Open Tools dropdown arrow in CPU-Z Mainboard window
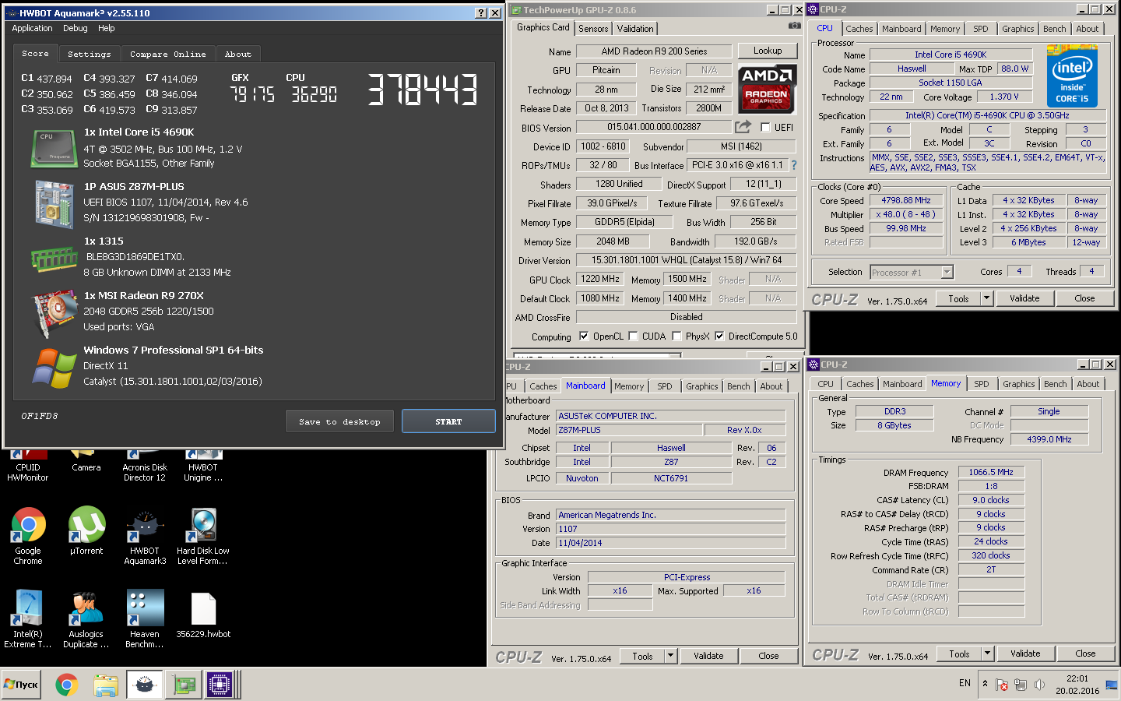The height and width of the screenshot is (701, 1121). pos(670,656)
